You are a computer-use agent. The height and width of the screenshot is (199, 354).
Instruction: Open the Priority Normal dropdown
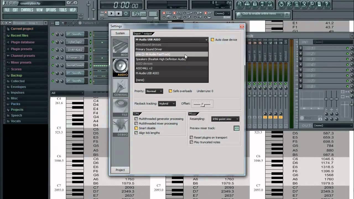pyautogui.click(x=154, y=91)
